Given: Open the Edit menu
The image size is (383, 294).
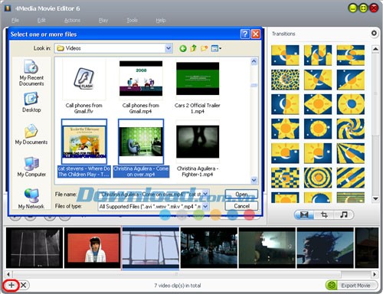Looking at the screenshot, I should click(41, 20).
